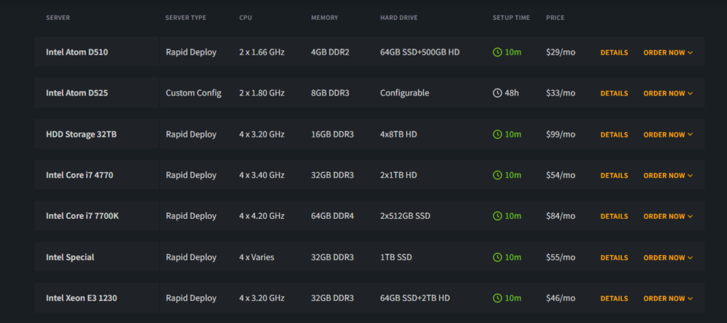Click the 2 x 1.66 GHz CPU cell
Image resolution: width=727 pixels, height=323 pixels.
click(x=262, y=52)
